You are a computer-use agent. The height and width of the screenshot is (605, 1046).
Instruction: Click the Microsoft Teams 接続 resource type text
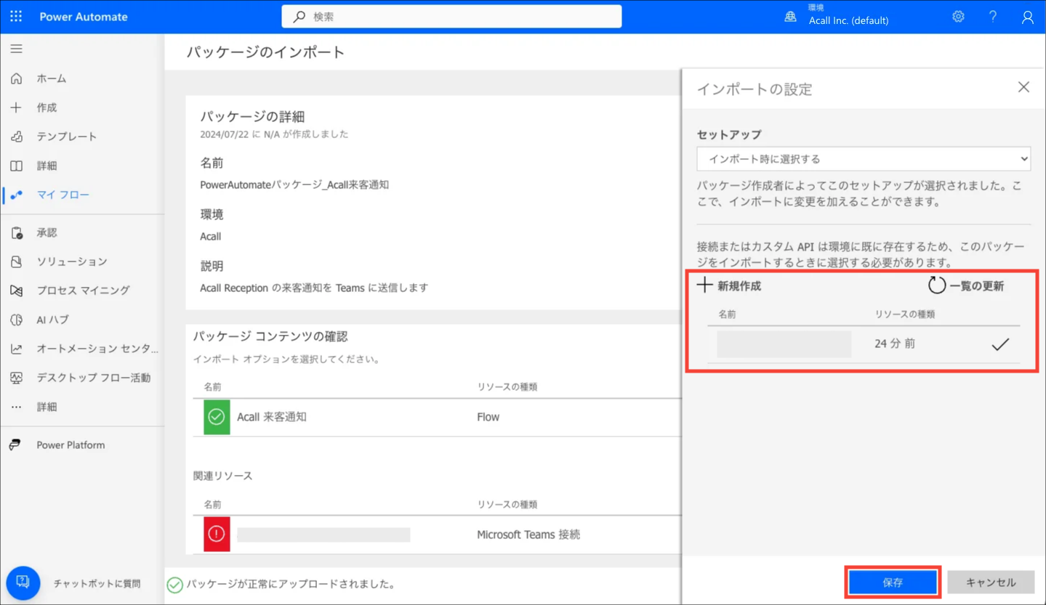[x=528, y=535]
